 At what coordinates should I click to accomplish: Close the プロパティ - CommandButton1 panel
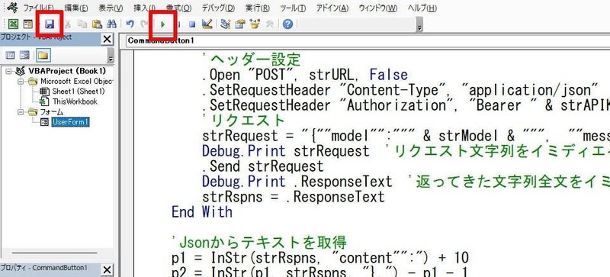(107, 269)
